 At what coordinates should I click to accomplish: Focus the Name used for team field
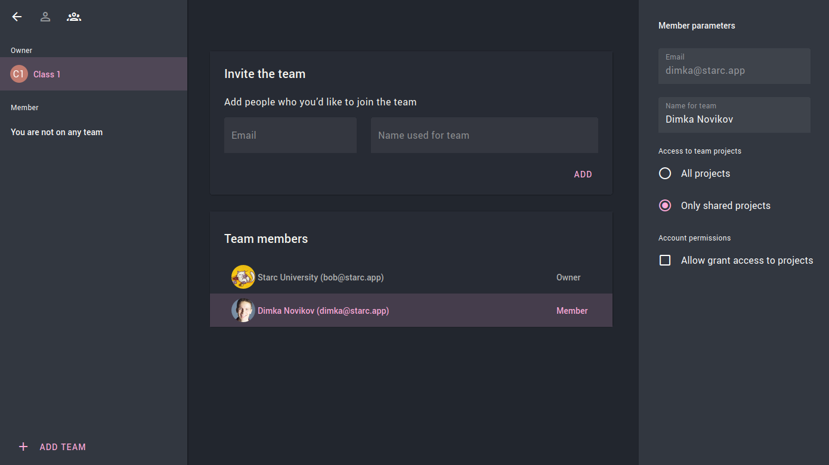(x=484, y=135)
